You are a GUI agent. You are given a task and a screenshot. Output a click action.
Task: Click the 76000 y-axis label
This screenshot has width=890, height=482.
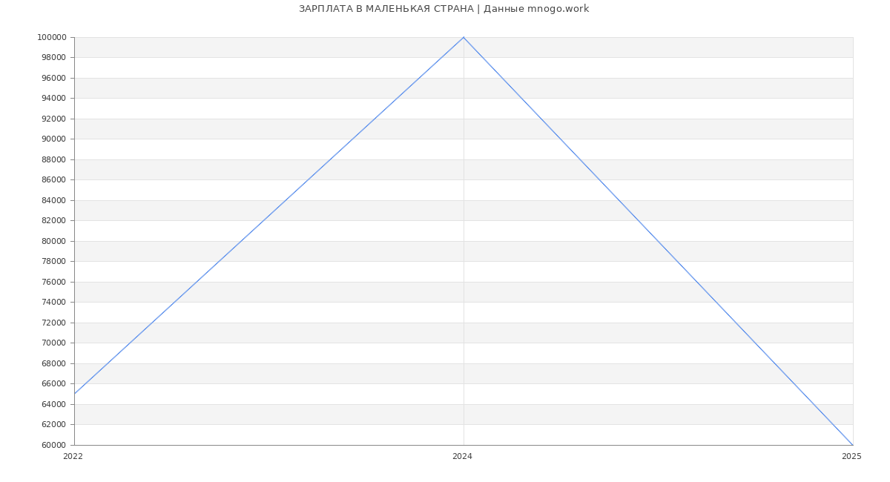(53, 282)
